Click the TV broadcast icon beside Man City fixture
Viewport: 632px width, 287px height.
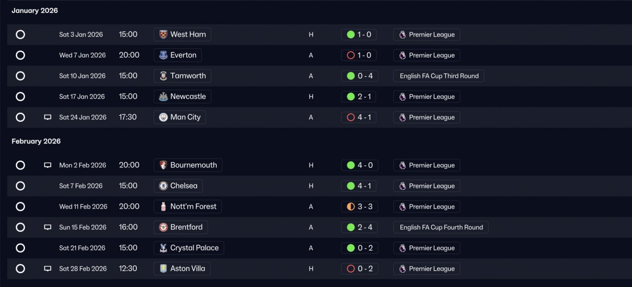pos(48,117)
